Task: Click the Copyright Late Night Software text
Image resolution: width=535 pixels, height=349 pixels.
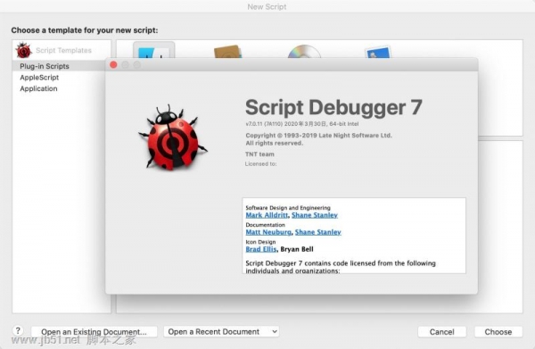Action: 318,136
